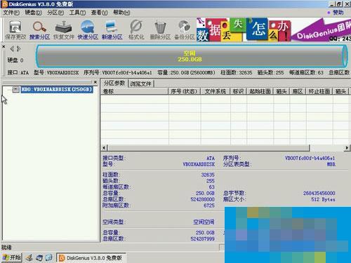Go to previous disk with left arrow
The width and height of the screenshot is (351, 263).
click(12, 48)
